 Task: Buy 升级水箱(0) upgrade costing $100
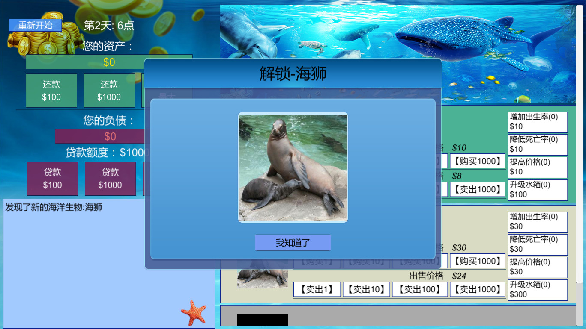(x=538, y=190)
